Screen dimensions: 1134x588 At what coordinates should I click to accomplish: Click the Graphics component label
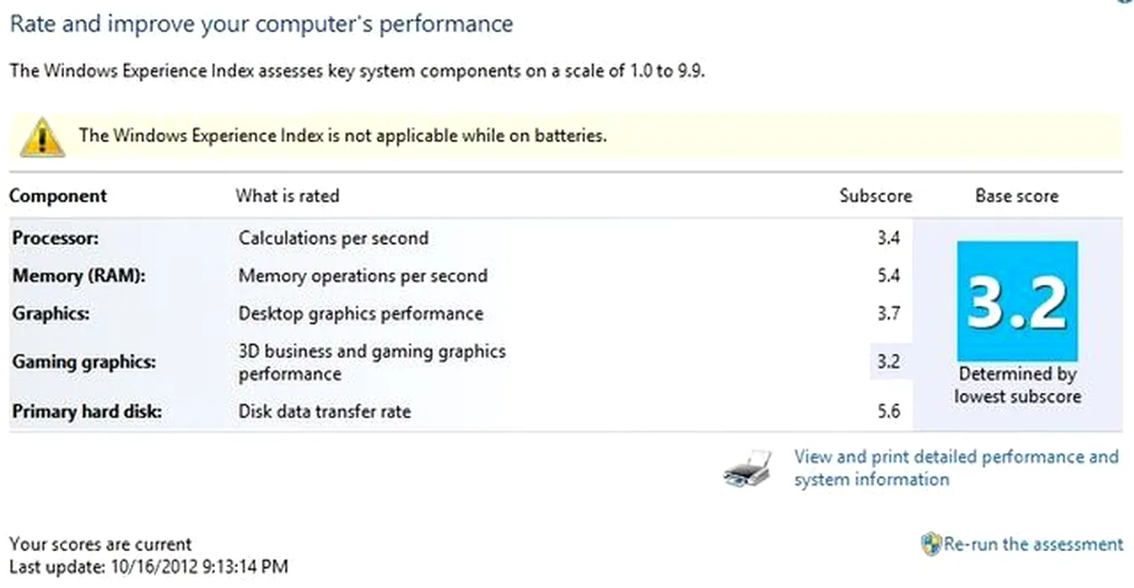click(51, 314)
